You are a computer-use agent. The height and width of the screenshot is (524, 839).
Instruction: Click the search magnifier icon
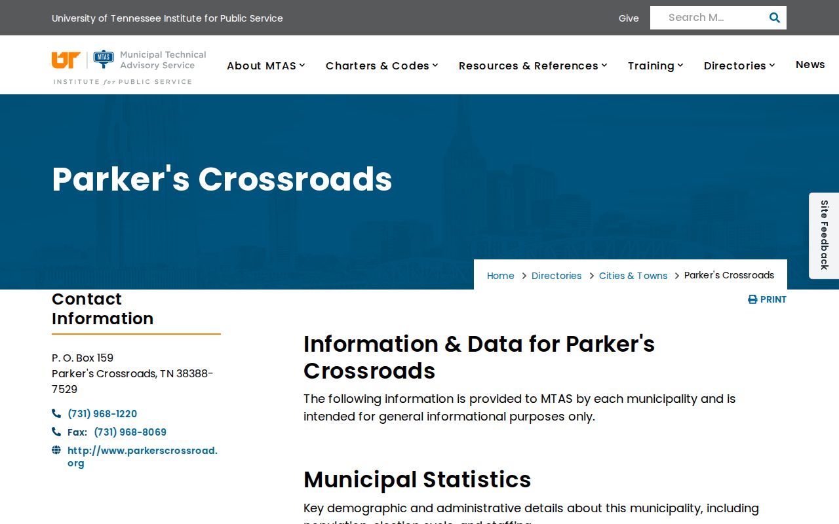774,18
